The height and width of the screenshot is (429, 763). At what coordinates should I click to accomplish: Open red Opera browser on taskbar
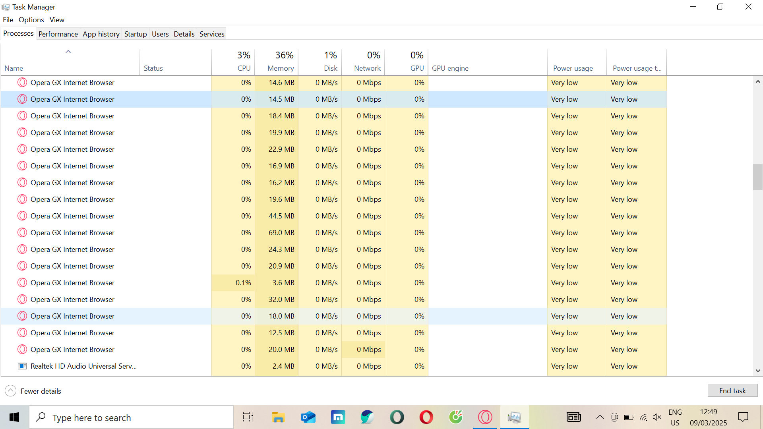coord(426,417)
